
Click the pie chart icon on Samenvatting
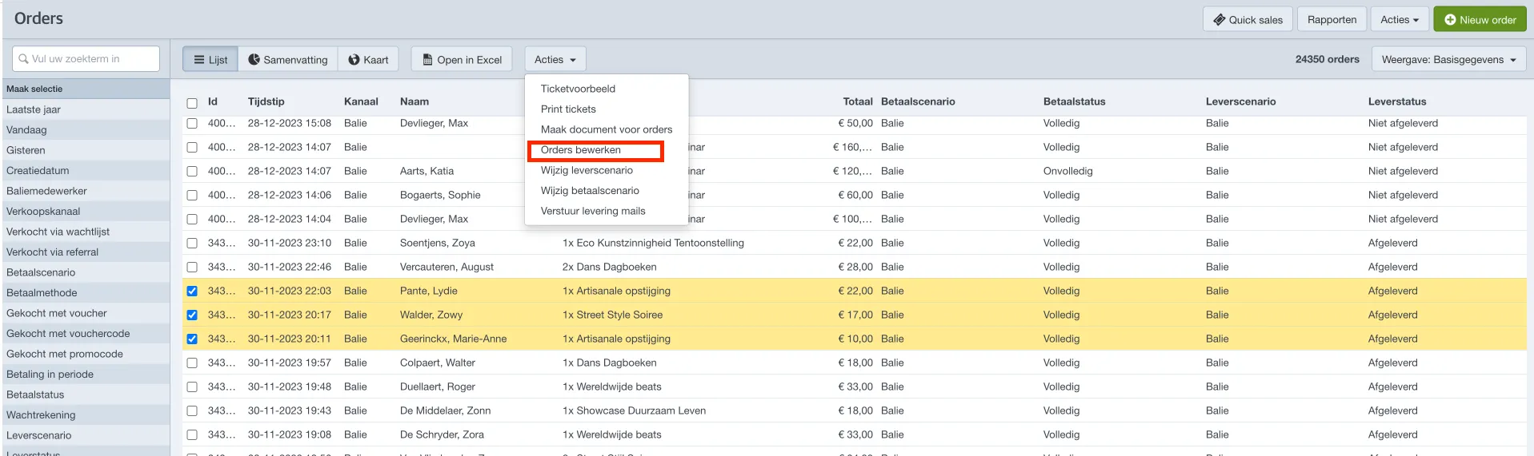coord(254,60)
